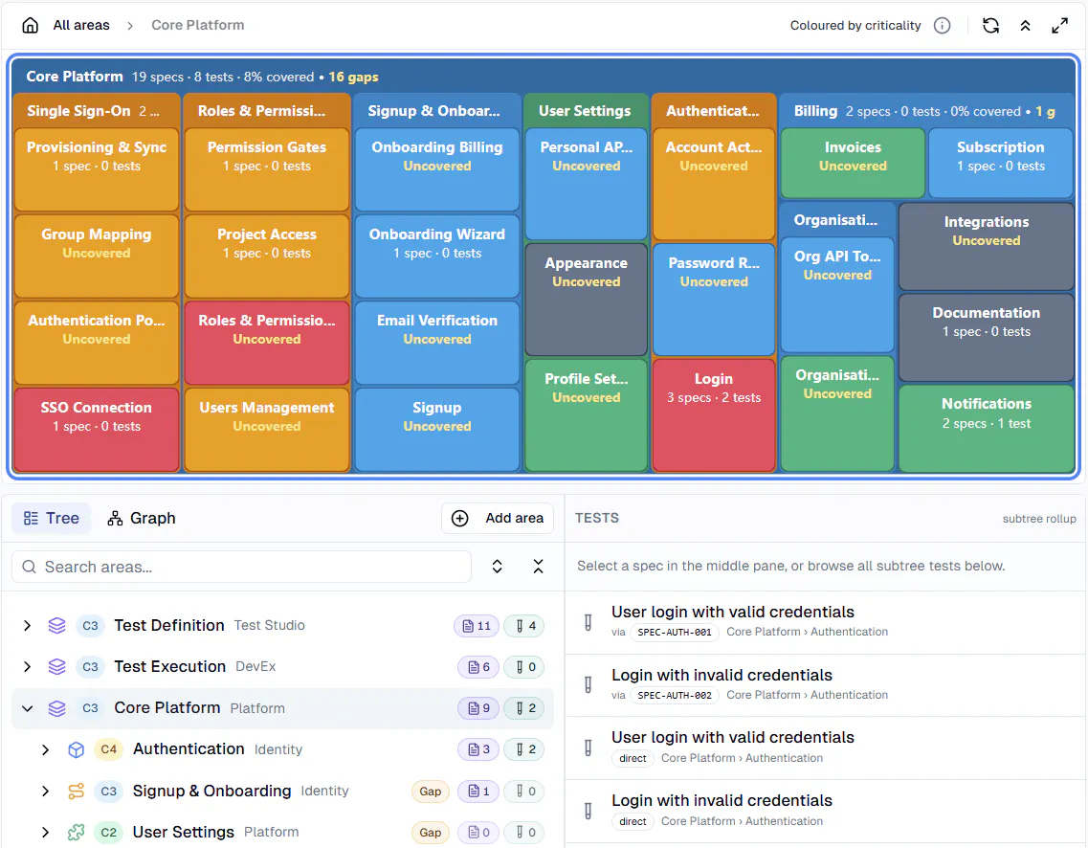Screen dimensions: 1088x848
Task: Click the criticality info icon
Action: click(x=942, y=26)
